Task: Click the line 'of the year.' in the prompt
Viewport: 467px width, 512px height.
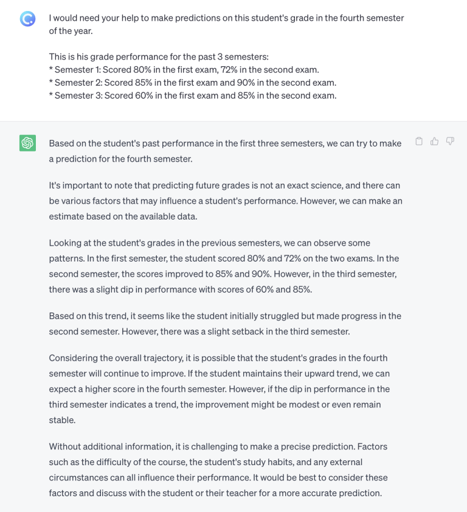Action: coord(71,31)
